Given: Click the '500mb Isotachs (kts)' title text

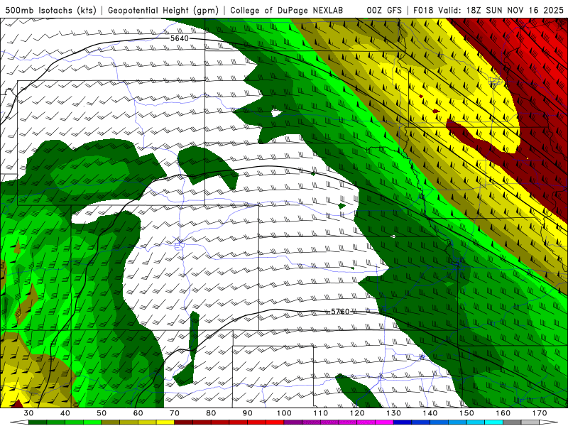Looking at the screenshot, I should point(50,10).
